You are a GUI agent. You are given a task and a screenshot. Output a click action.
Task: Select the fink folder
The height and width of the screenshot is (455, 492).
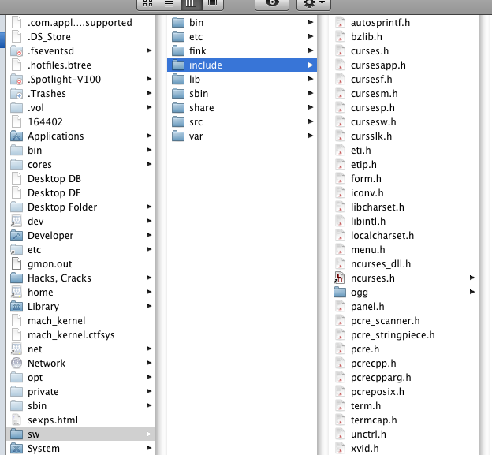[242, 50]
